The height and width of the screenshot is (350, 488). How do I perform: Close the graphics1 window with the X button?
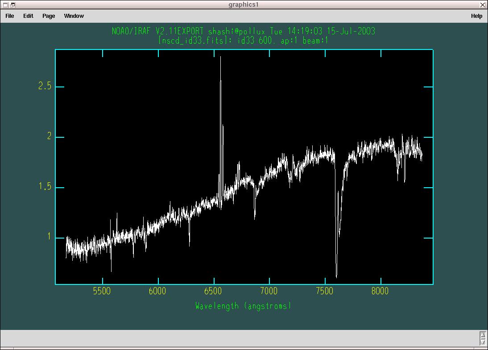tap(483, 4)
